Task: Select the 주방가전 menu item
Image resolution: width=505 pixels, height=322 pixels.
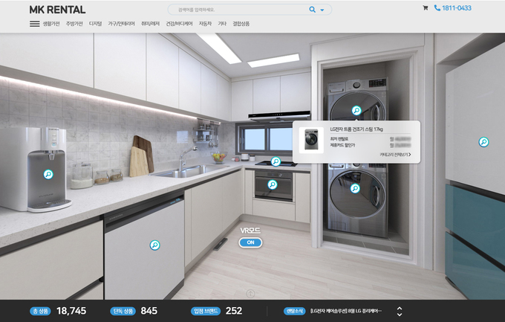Action: (x=74, y=24)
